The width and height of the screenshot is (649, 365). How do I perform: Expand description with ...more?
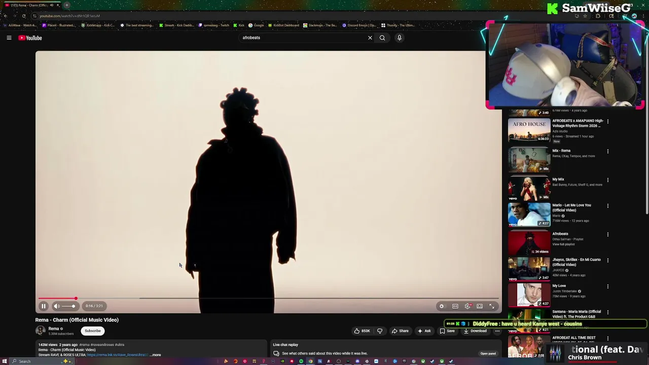click(x=156, y=355)
